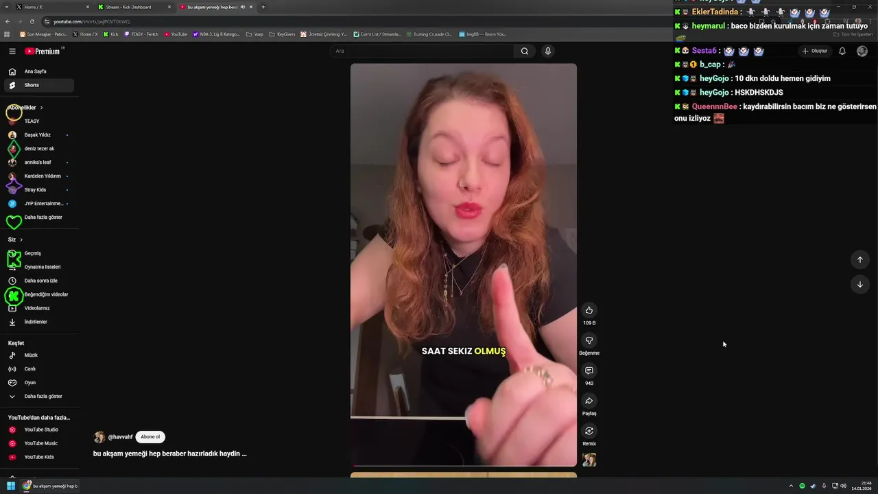Open the KeyGivers bookmark folder
This screenshot has height=494, width=878.
(281, 34)
